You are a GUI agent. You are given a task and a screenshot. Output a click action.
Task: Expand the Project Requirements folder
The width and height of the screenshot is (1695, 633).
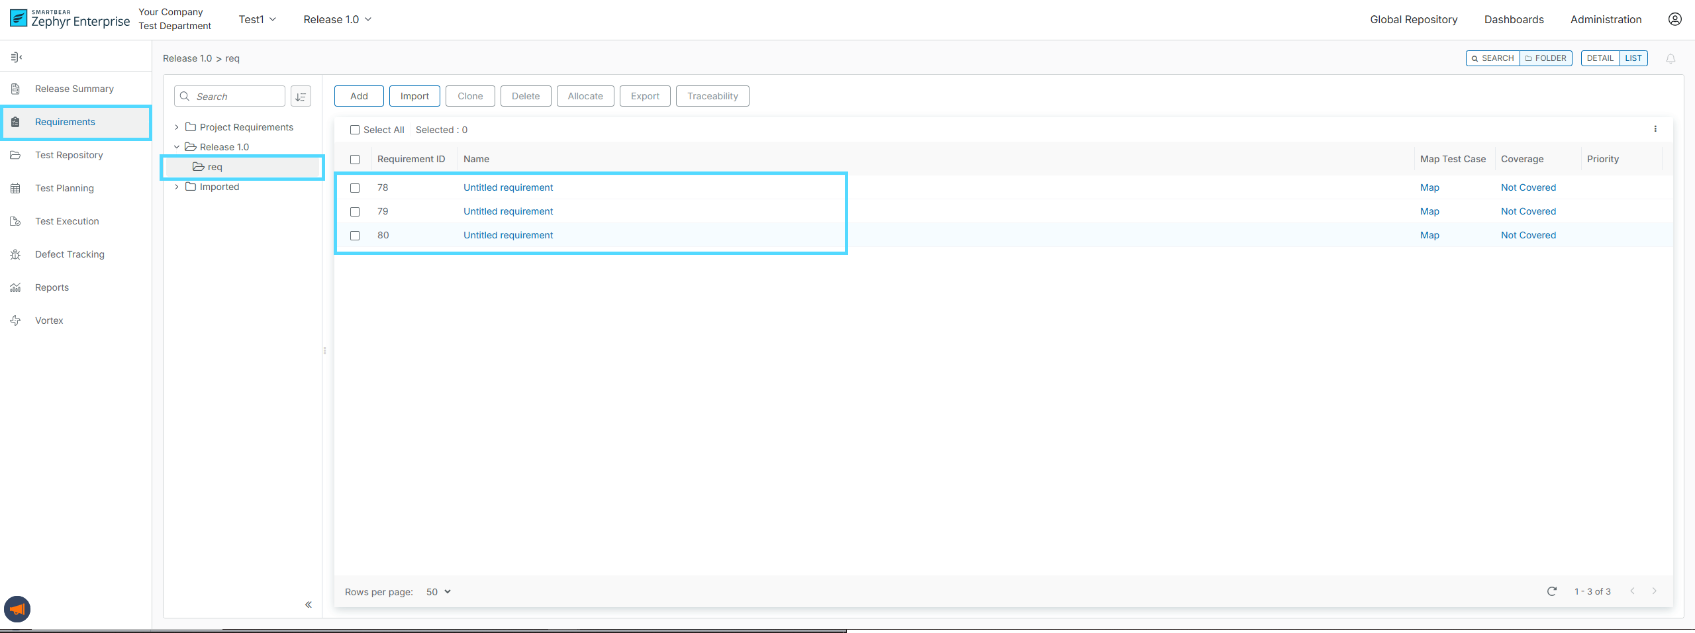[x=177, y=127]
